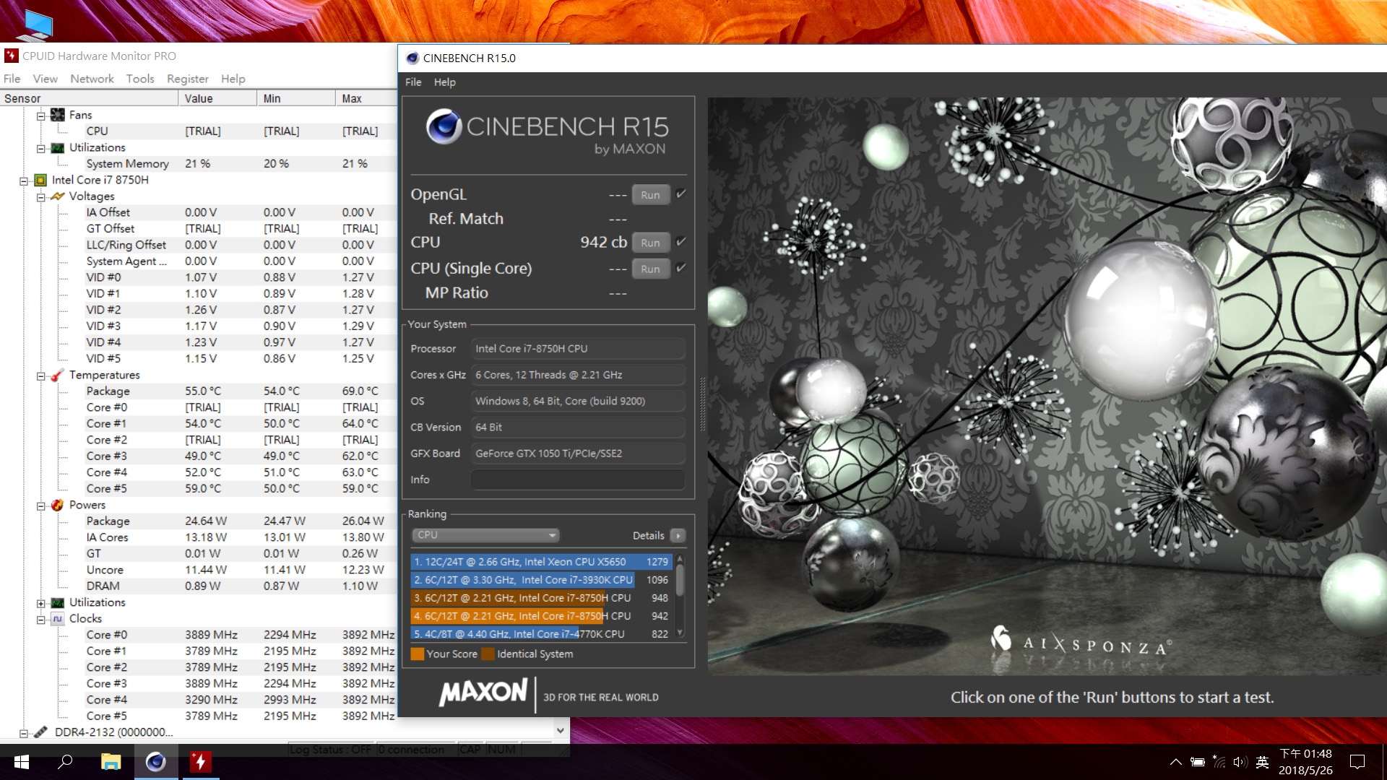The height and width of the screenshot is (780, 1387).
Task: Open HWMonitor View menu
Action: click(x=45, y=79)
